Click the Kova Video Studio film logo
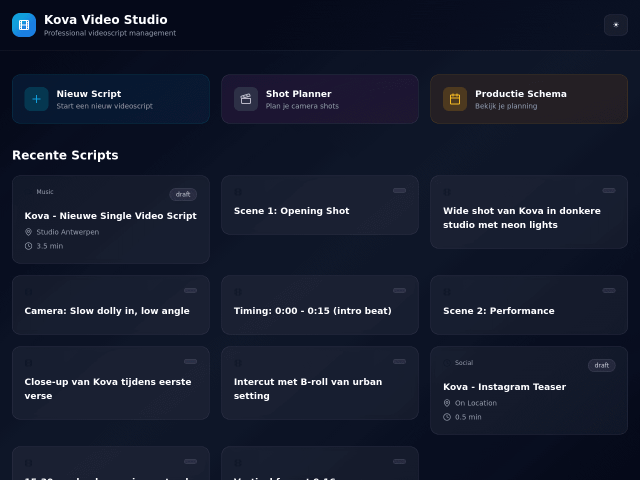This screenshot has width=640, height=480. click(x=24, y=25)
